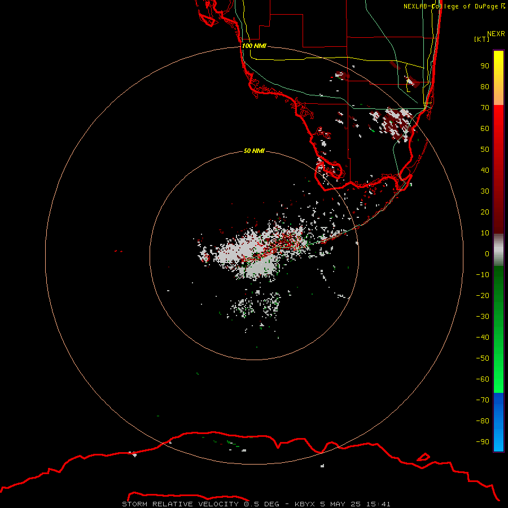Screen dimensions: 508x508
Task: Click the "[KT]" units label
Action: pyautogui.click(x=481, y=39)
